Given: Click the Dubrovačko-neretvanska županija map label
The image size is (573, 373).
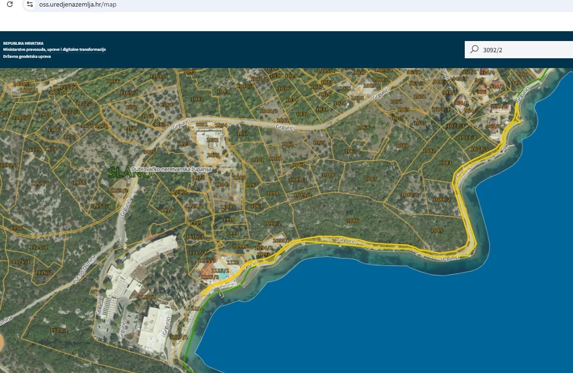Looking at the screenshot, I should (x=171, y=170).
